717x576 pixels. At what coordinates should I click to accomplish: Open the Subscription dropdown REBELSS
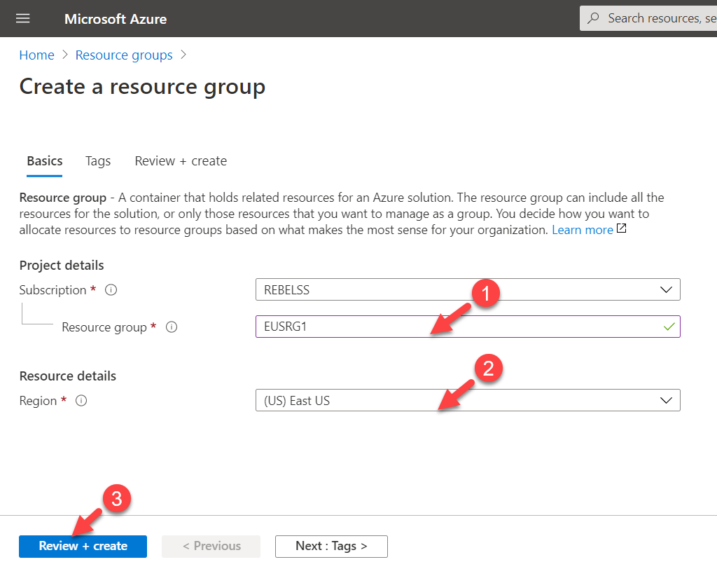(x=468, y=289)
